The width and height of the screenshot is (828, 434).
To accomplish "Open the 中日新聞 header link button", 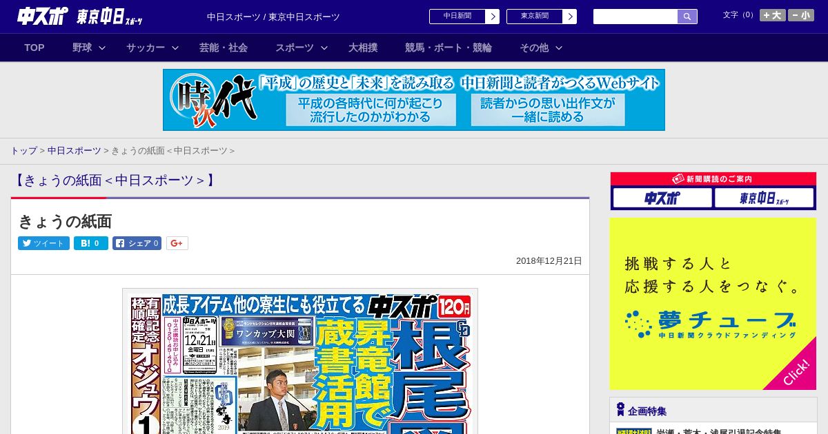I will click(x=457, y=17).
